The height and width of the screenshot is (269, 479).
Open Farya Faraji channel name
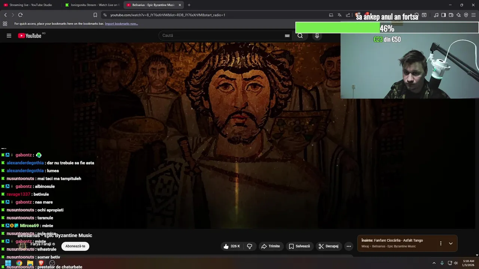pos(41,244)
